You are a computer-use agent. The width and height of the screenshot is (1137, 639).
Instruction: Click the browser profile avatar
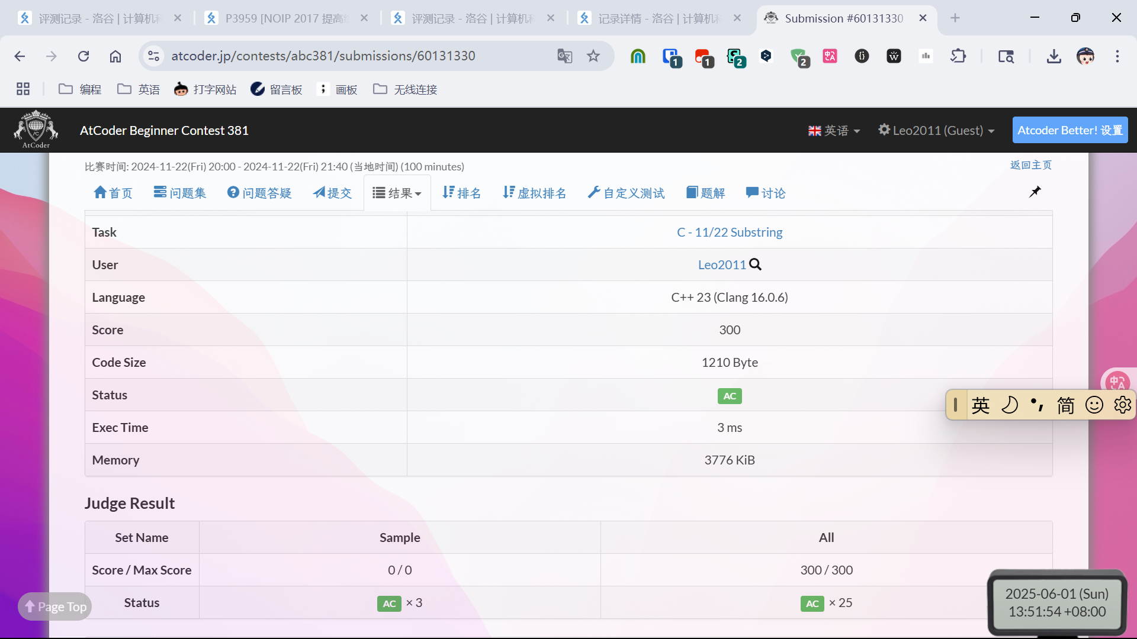(1085, 56)
